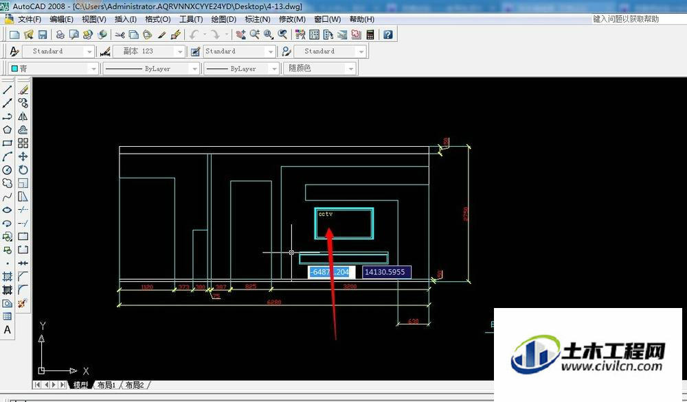687x402 pixels.
Task: Switch to the 模型 tab
Action: [x=80, y=385]
